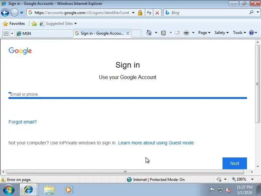The height and width of the screenshot is (196, 261).
Task: Click the Google logo
Action: tap(20, 51)
